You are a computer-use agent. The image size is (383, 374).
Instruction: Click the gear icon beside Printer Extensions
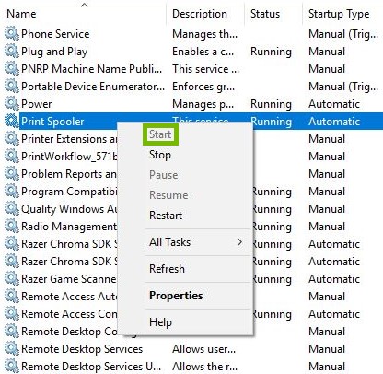[12, 138]
